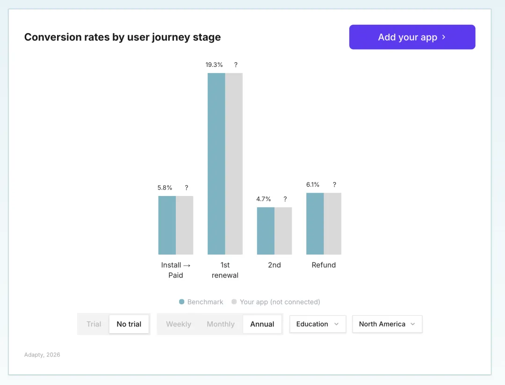Click the Your app (not connected) label
505x385 pixels.
pos(280,302)
